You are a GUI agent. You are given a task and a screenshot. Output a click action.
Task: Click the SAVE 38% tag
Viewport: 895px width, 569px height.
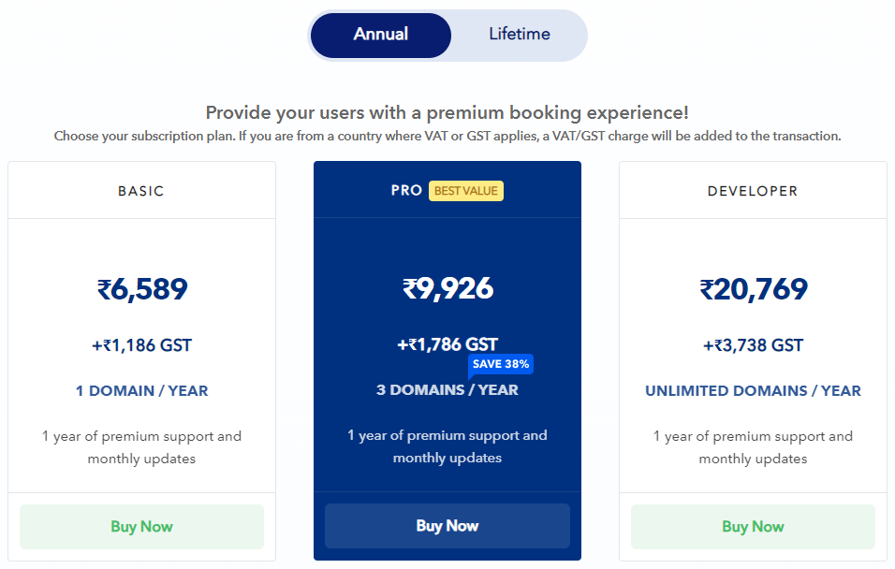pos(501,364)
